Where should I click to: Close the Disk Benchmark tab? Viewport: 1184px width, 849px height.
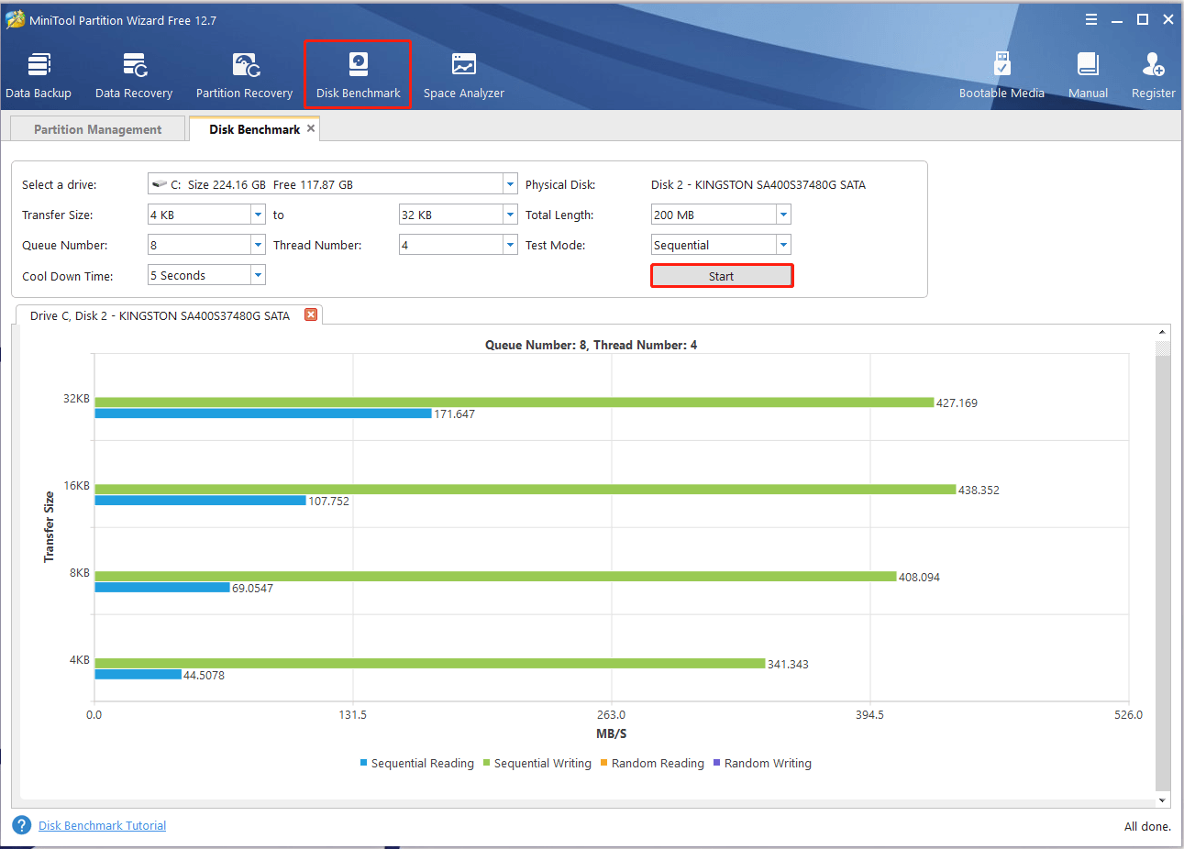311,128
